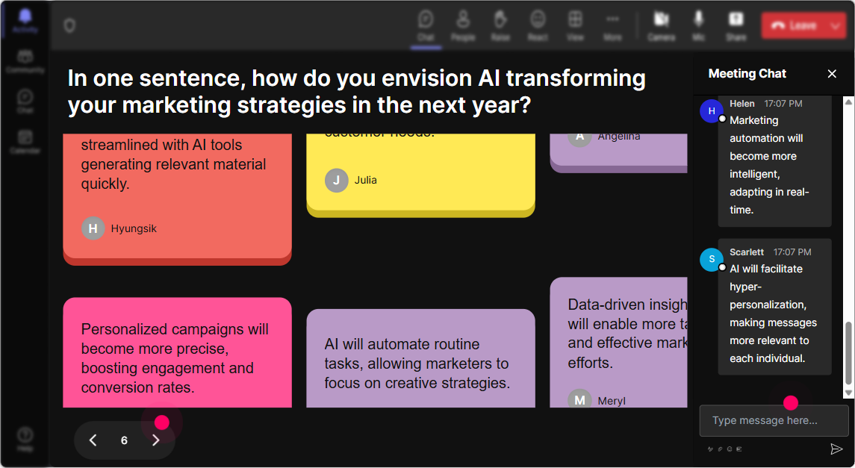Image resolution: width=855 pixels, height=468 pixels.
Task: Select the card about AI automating routine tasks
Action: (x=420, y=358)
